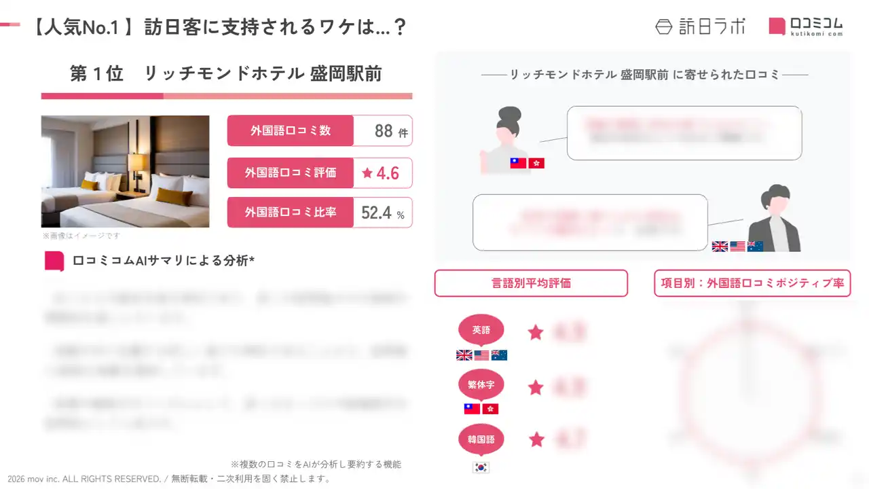Click the star icon next to 英語 rating
The height and width of the screenshot is (489, 869).
point(536,332)
